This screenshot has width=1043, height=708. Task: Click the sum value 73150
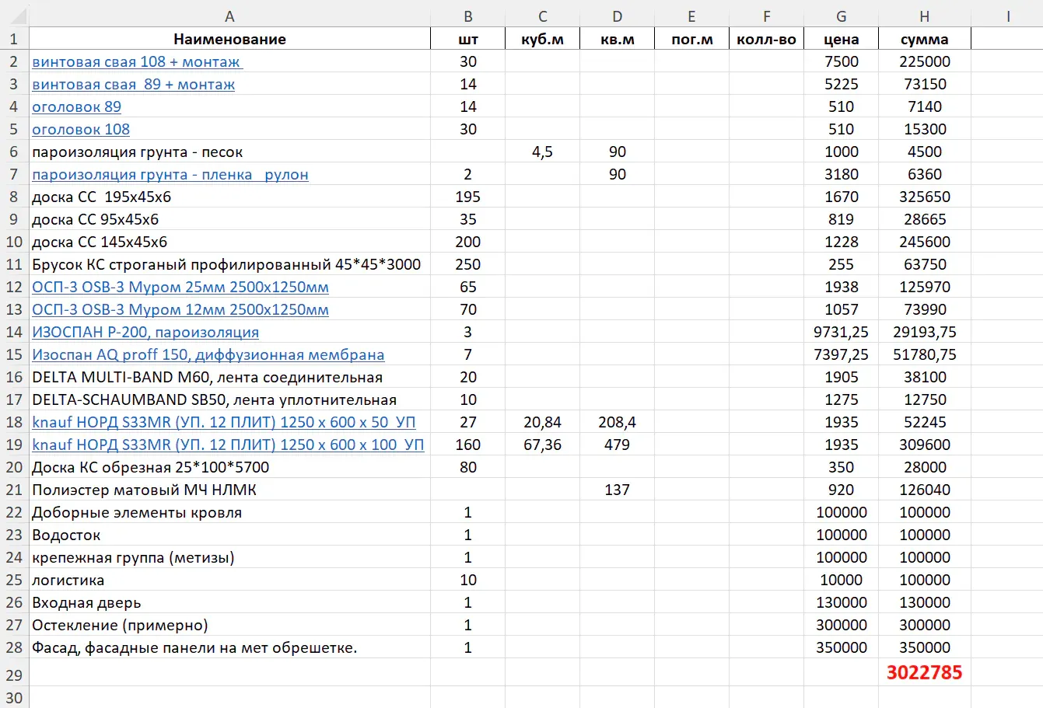coord(925,85)
